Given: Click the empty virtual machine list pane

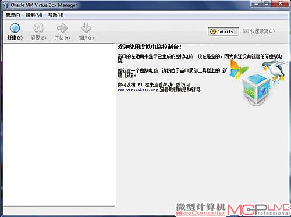Looking at the screenshot, I should [x=59, y=124].
